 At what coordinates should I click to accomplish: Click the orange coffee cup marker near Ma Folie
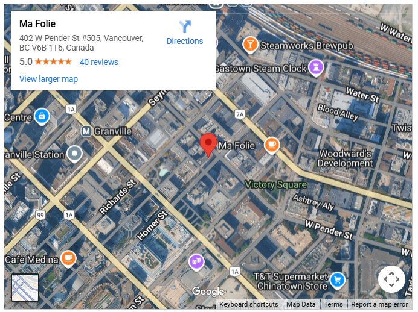[272, 146]
